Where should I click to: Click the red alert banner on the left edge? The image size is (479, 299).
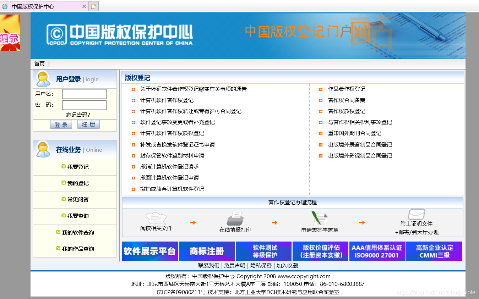10,32
